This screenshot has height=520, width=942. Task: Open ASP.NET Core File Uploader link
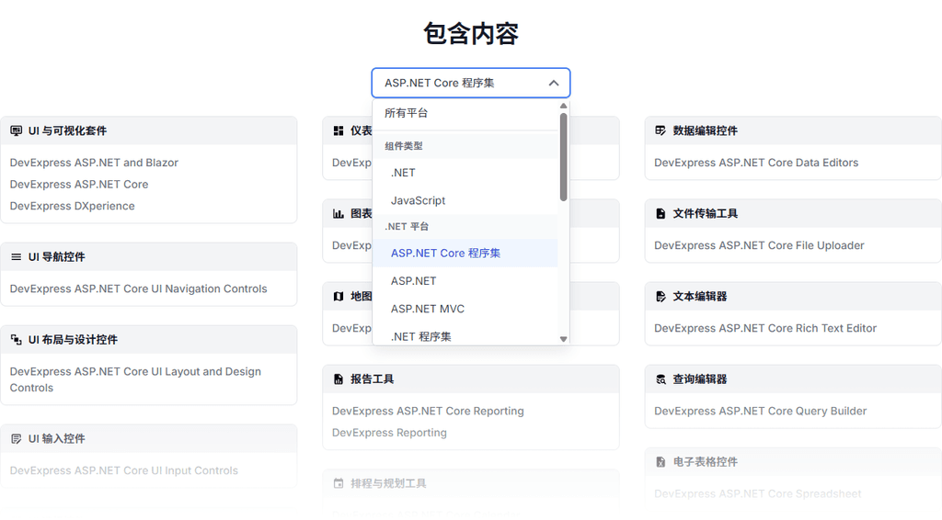759,245
